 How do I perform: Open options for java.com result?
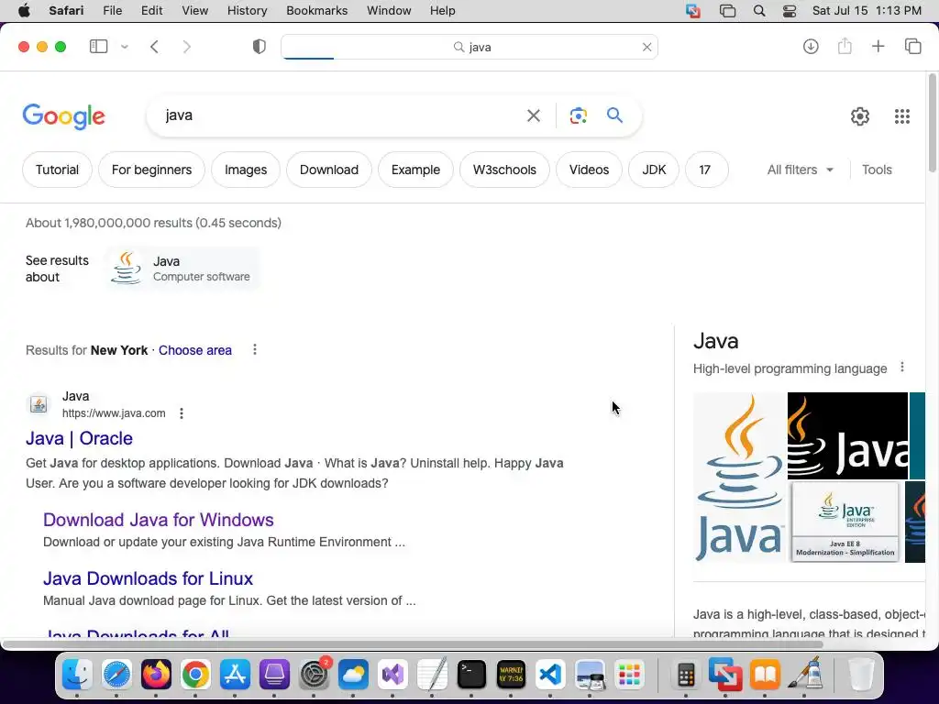pyautogui.click(x=182, y=413)
